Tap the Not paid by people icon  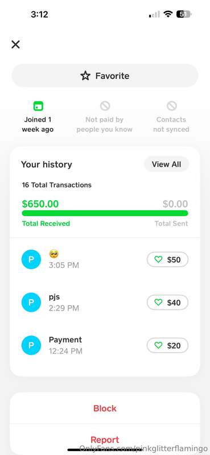105,106
